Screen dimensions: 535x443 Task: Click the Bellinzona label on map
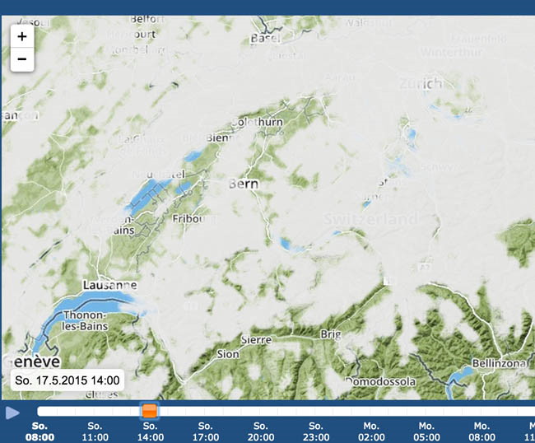click(x=499, y=363)
